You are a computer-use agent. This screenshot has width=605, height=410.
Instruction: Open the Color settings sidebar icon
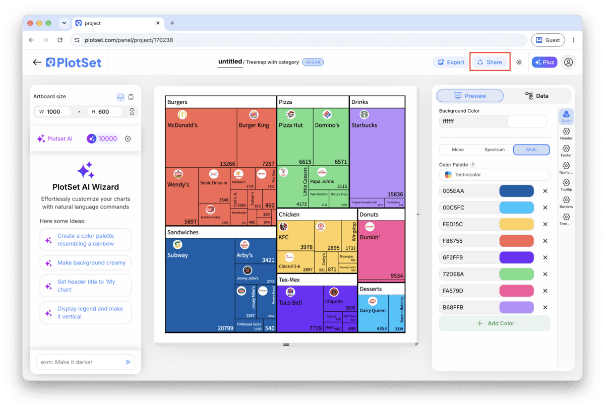[x=566, y=117]
